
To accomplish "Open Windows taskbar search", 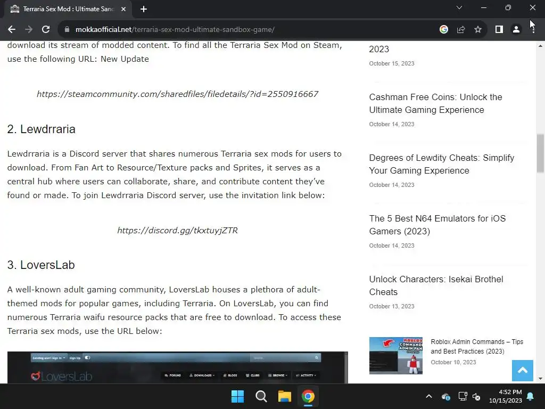I will click(x=261, y=396).
